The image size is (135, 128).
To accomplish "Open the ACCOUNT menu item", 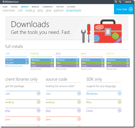I will (x=71, y=7).
